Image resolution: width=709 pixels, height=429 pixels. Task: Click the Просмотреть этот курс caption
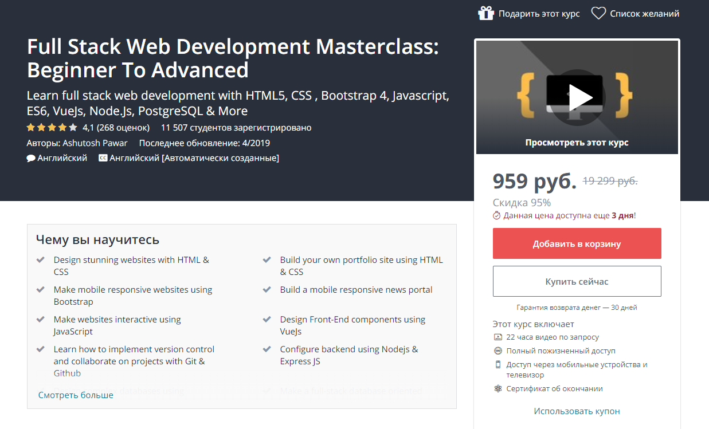(577, 143)
